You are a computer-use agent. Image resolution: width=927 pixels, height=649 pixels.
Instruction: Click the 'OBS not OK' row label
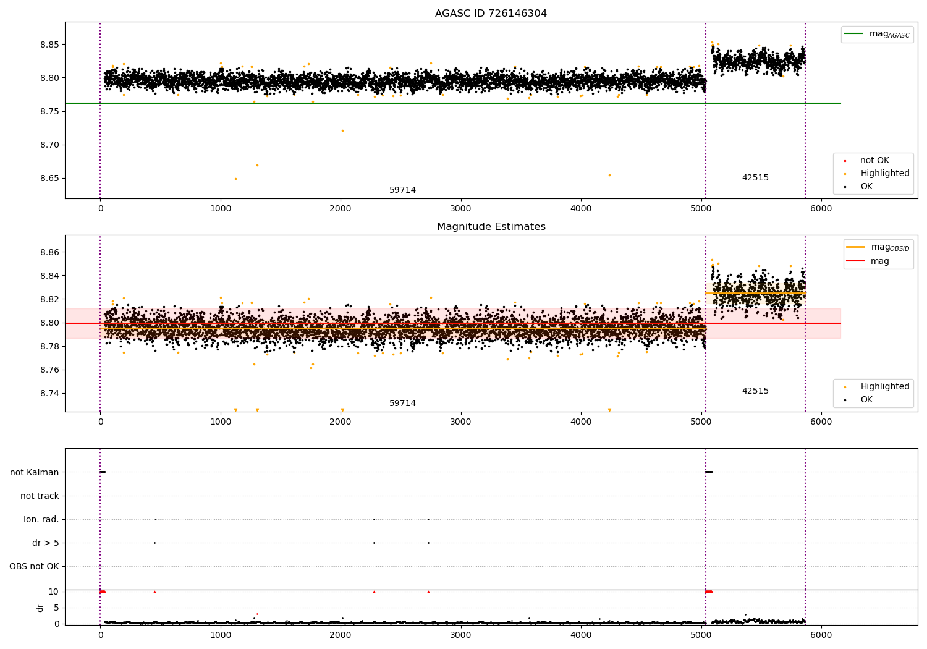coord(35,567)
